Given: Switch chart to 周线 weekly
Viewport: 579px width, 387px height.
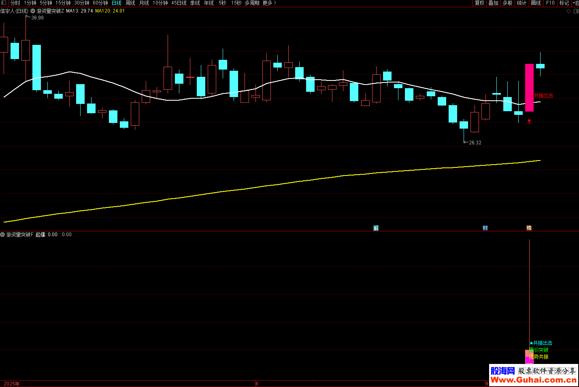Looking at the screenshot, I should click(x=130, y=3).
